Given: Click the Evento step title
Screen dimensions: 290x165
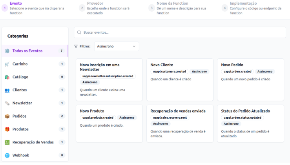Looking at the screenshot, I should click(x=16, y=3).
